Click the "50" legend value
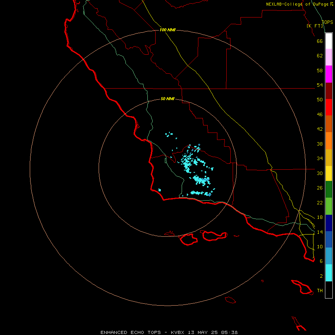The height and width of the screenshot is (335, 335). (320, 100)
